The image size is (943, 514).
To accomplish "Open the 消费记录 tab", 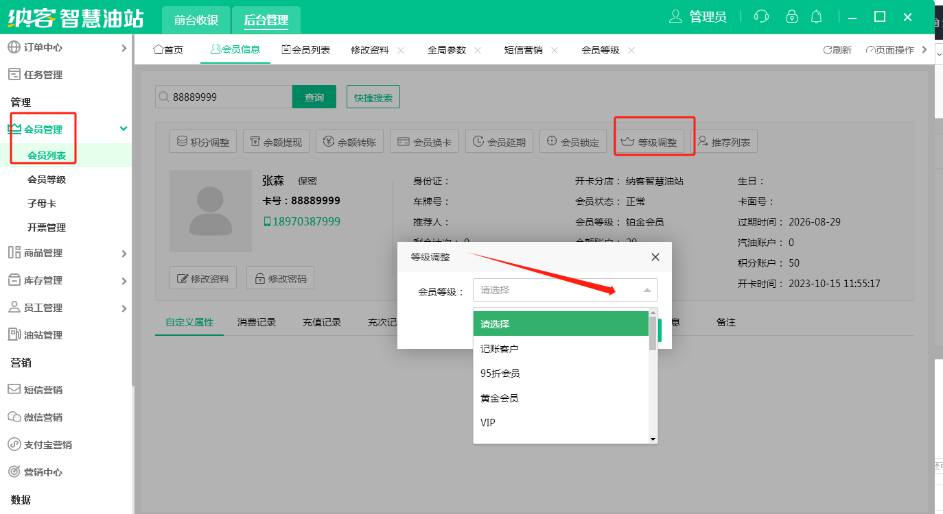I will point(257,322).
